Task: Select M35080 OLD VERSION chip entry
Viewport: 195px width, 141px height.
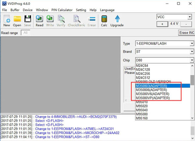Action: point(163,82)
